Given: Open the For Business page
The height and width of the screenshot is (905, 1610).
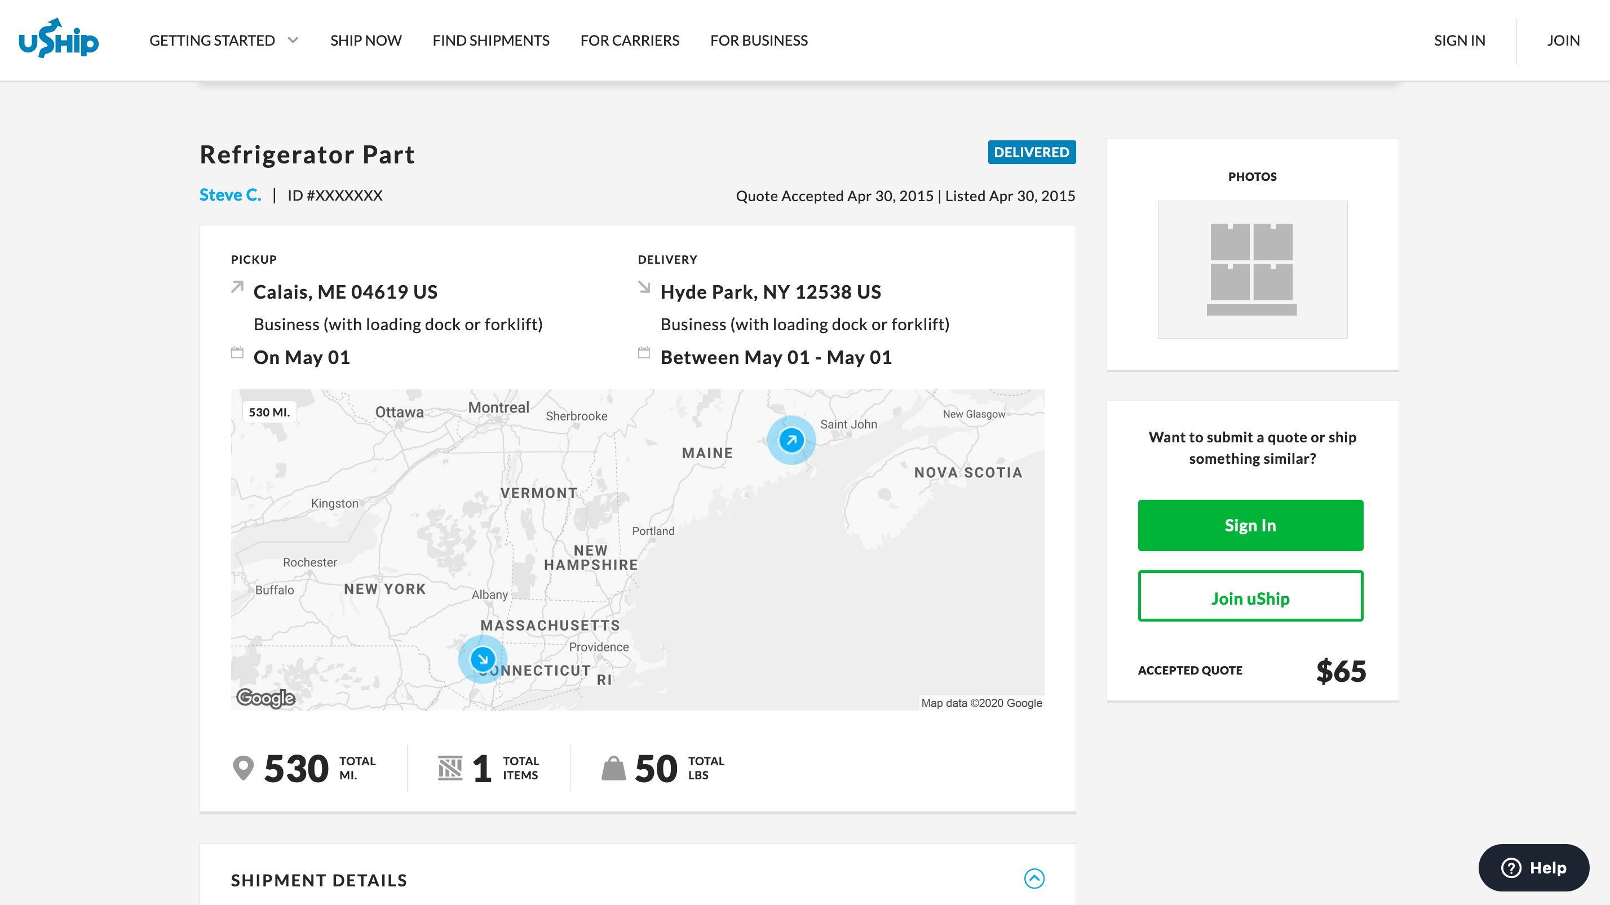Looking at the screenshot, I should coord(759,41).
